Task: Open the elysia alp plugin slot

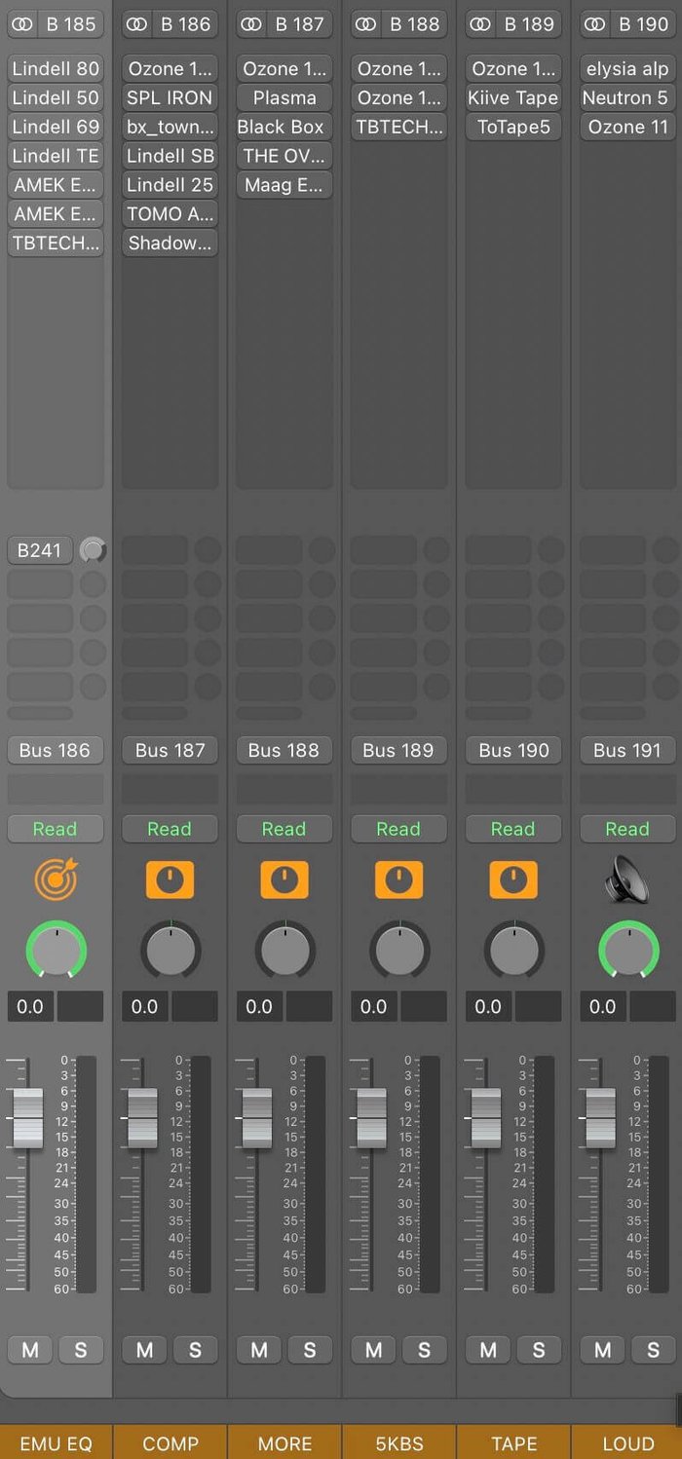Action: pos(628,68)
